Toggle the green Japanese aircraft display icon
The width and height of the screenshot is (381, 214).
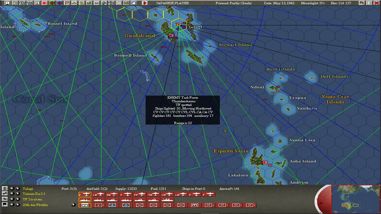pos(52,3)
